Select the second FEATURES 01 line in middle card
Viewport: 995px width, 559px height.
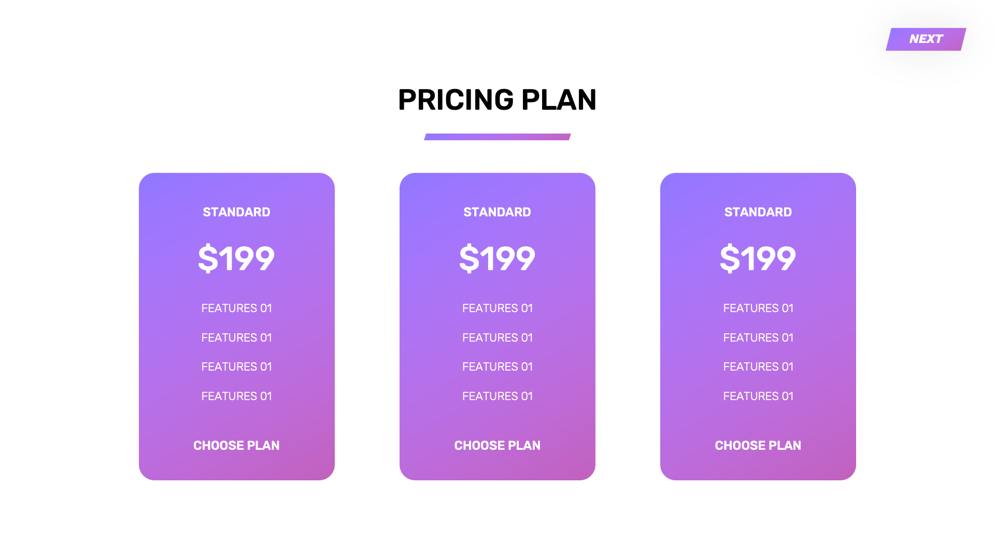tap(497, 338)
